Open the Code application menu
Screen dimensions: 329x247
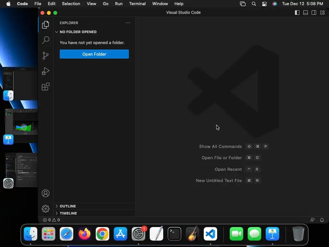(x=22, y=4)
